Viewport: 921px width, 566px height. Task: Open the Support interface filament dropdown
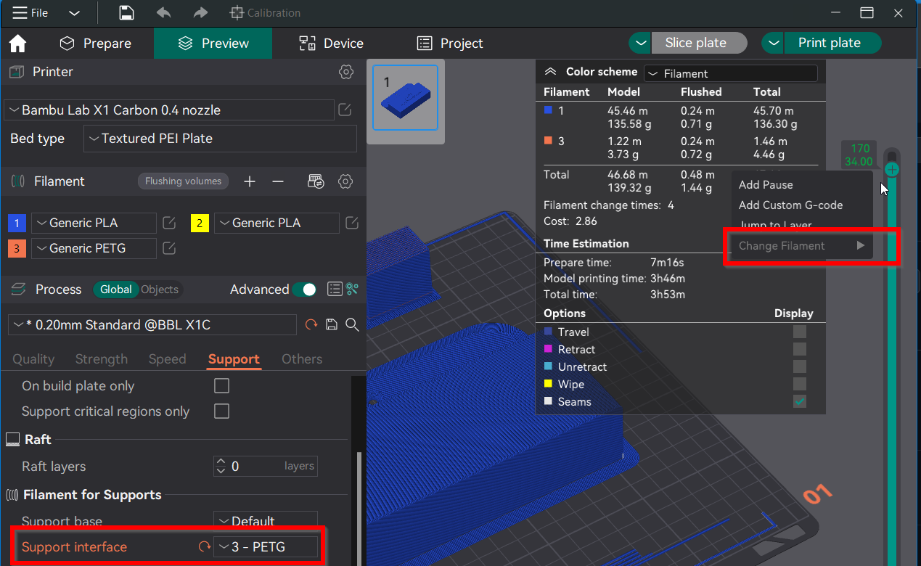[x=266, y=546]
